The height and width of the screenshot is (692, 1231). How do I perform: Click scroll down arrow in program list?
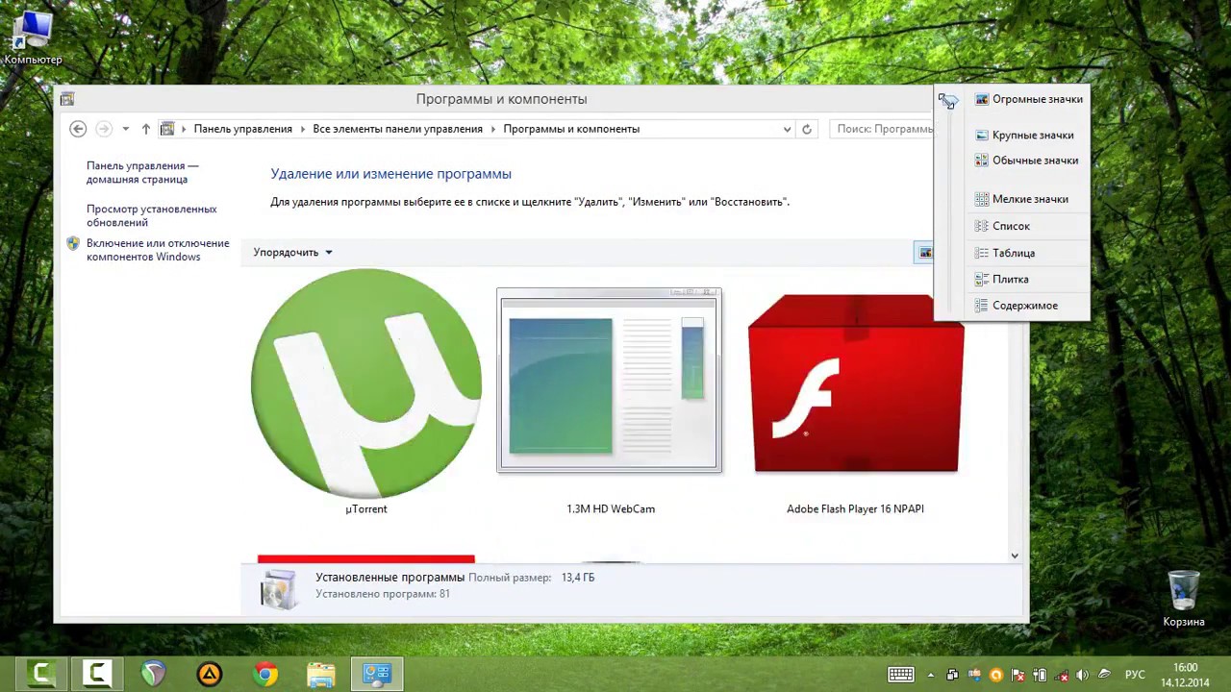point(1015,556)
